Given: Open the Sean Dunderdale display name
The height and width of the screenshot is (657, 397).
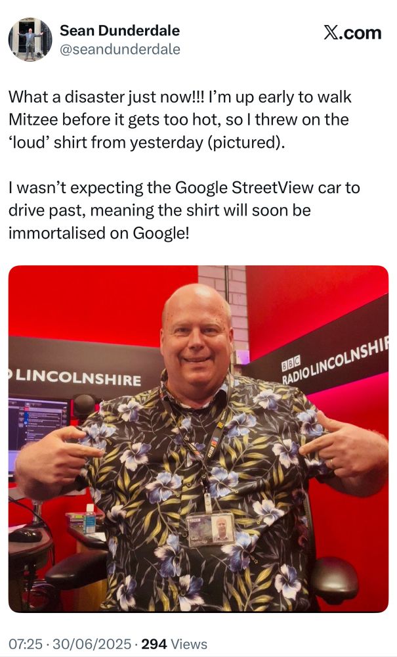Looking at the screenshot, I should coord(119,30).
